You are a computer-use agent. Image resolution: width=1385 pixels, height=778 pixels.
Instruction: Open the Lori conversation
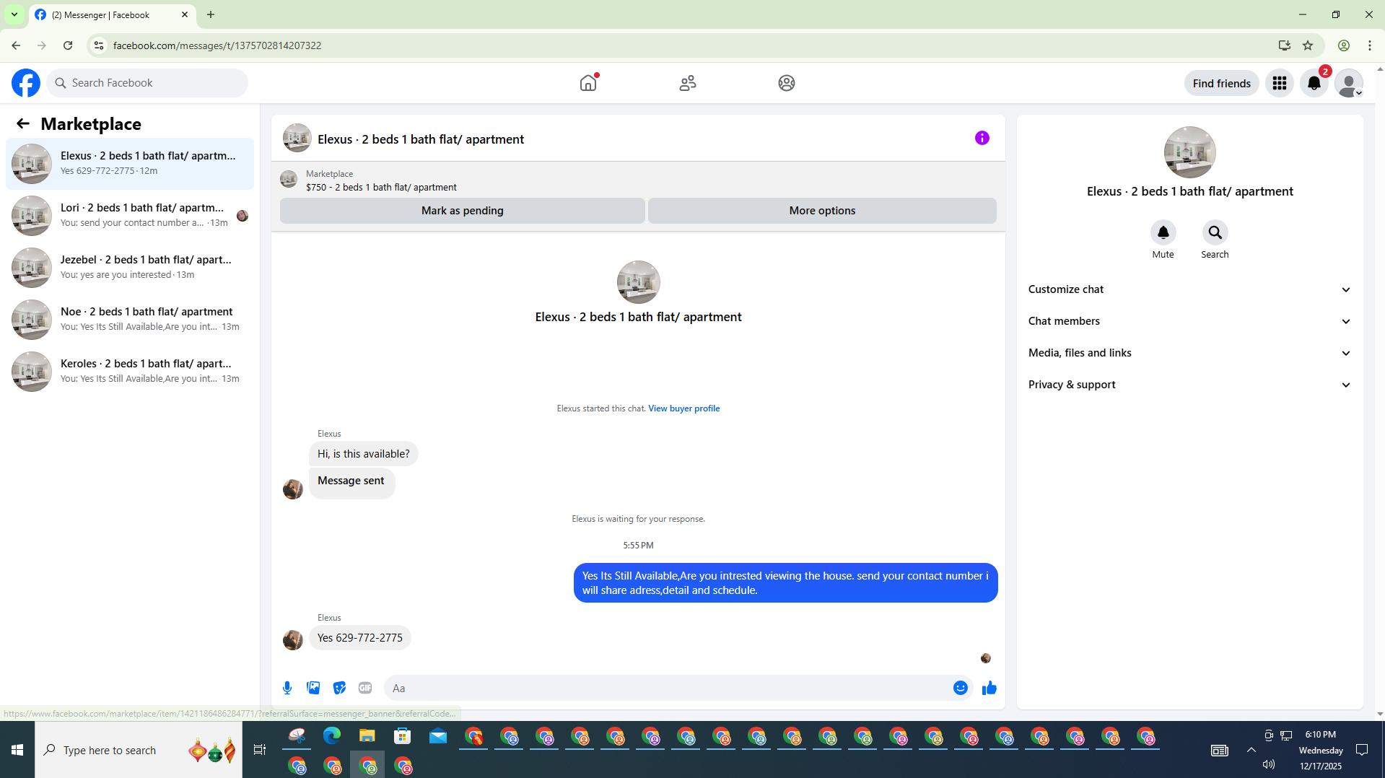[x=130, y=216]
